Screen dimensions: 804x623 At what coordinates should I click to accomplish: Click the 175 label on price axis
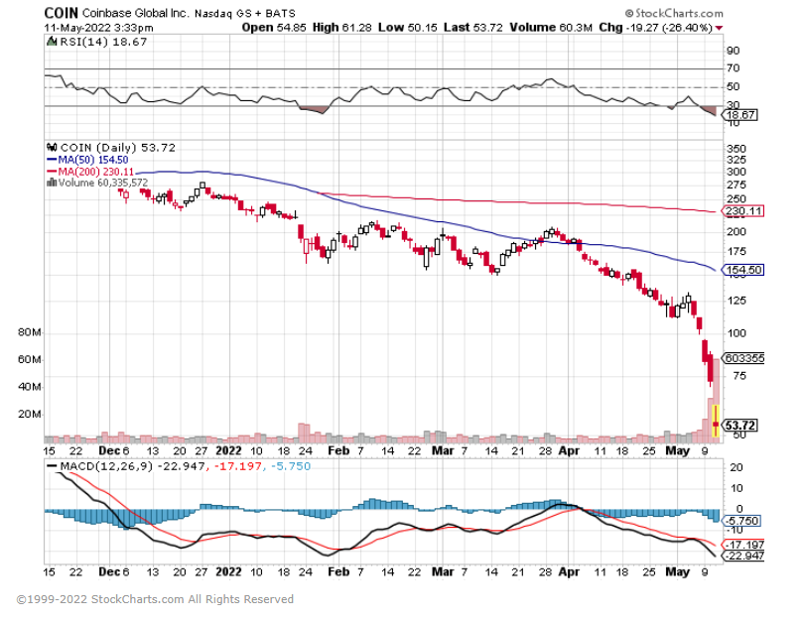[737, 252]
